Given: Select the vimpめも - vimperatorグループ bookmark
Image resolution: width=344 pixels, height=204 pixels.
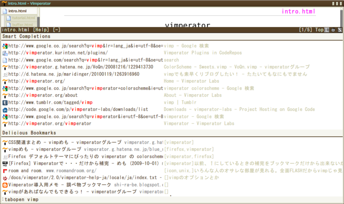Looking at the screenshot, I should (172, 149).
